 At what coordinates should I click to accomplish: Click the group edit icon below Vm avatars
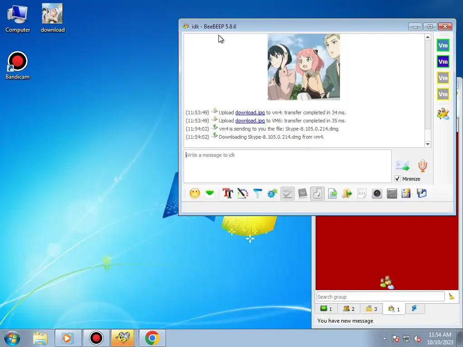tap(443, 113)
